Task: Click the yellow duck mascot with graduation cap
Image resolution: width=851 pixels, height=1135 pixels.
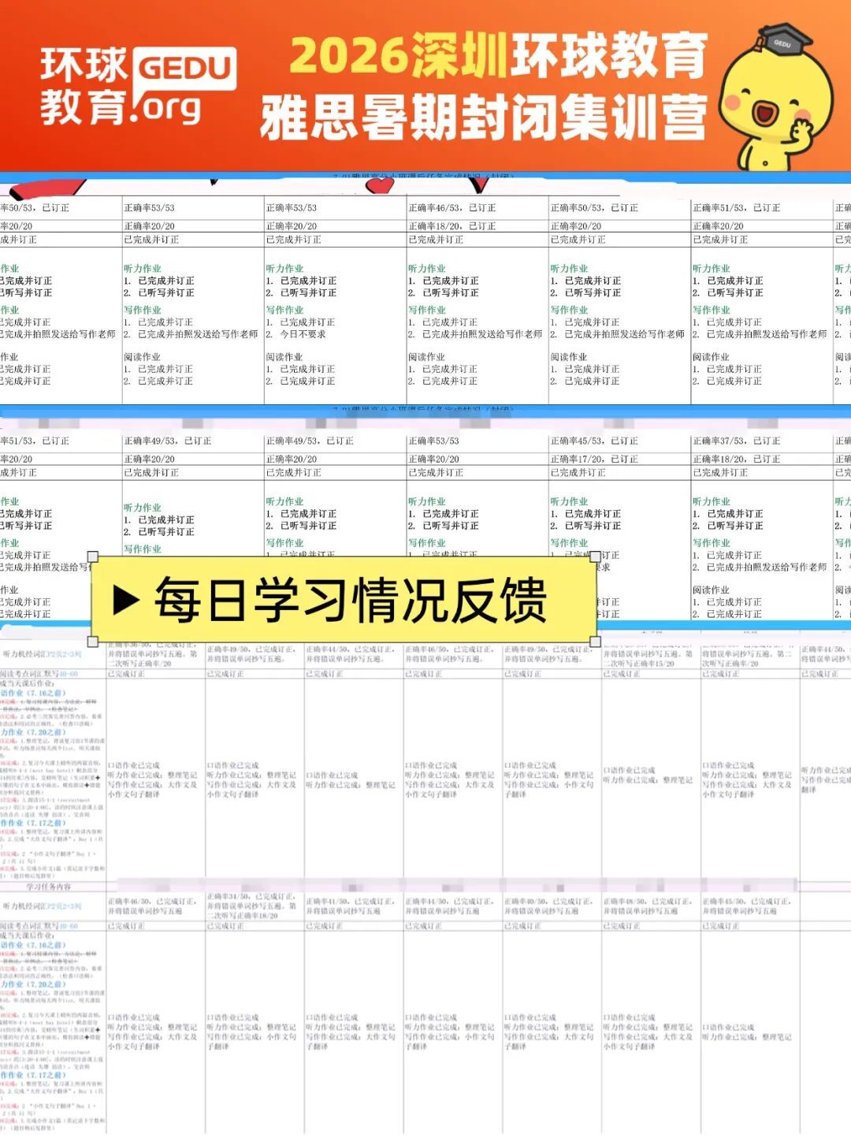Action: coord(775,97)
